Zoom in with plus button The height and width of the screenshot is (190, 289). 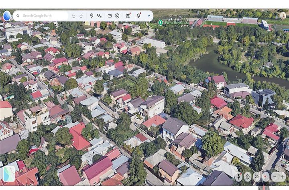point(282,176)
